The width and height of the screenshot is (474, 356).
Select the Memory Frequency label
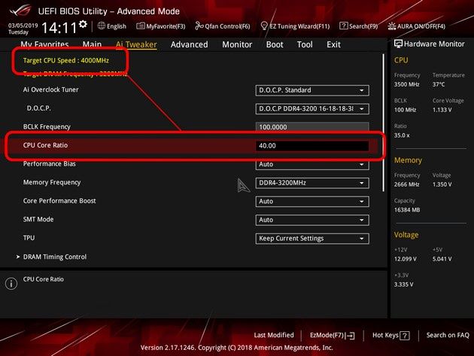pyautogui.click(x=52, y=182)
